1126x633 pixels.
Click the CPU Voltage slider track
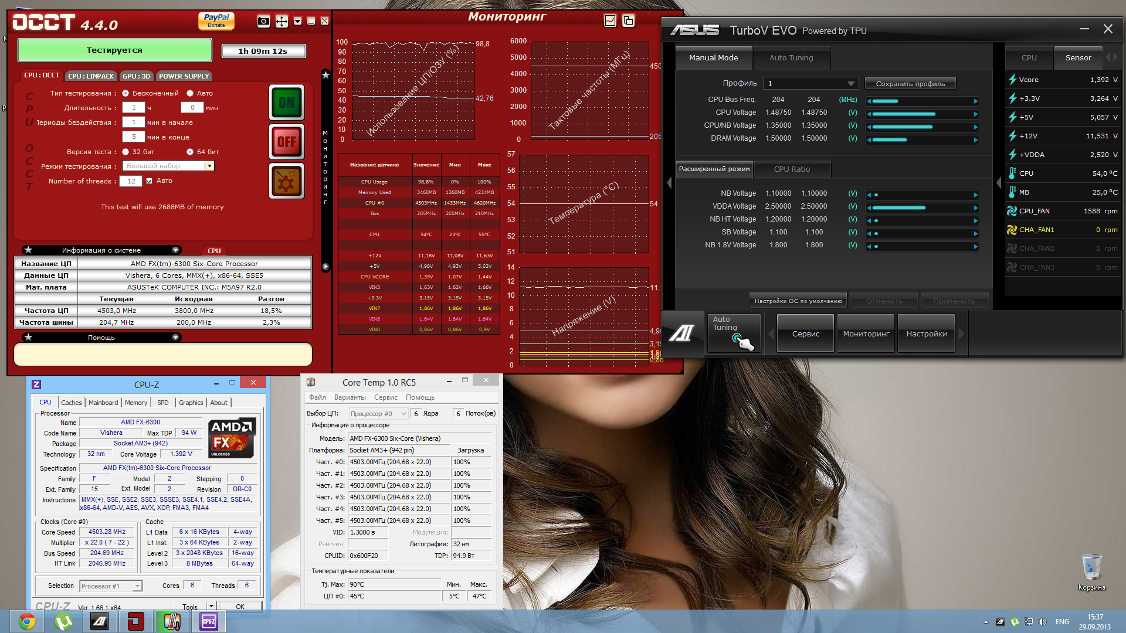(921, 114)
